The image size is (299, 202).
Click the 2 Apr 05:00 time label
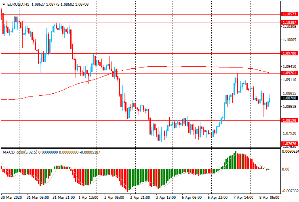(114, 198)
